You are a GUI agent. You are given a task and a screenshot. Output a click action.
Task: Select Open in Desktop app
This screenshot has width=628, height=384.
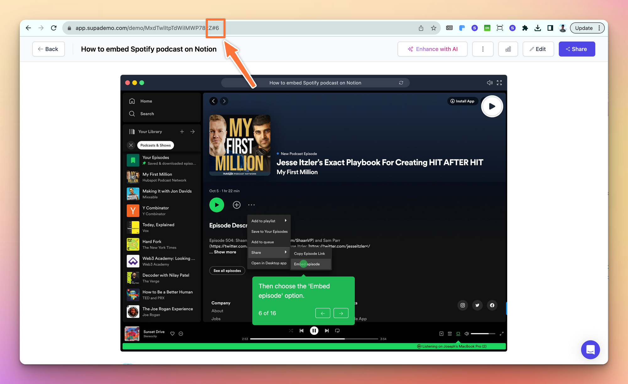click(269, 263)
